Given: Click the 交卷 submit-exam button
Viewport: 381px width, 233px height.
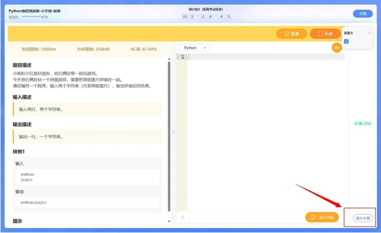Looking at the screenshot, I should [x=363, y=13].
